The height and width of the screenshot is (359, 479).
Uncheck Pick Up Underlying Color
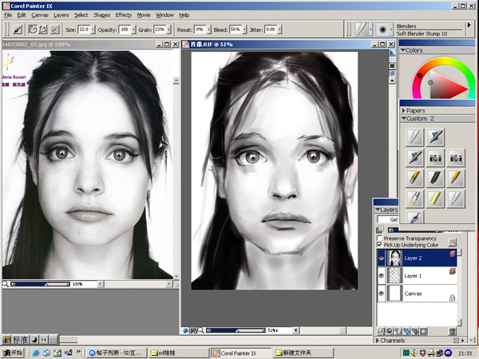(380, 245)
